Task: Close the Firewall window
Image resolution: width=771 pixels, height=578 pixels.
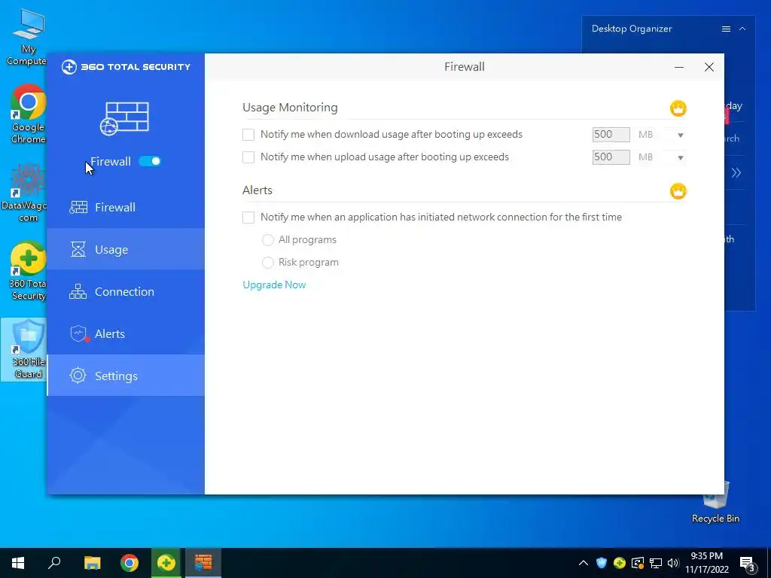Action: pyautogui.click(x=709, y=67)
